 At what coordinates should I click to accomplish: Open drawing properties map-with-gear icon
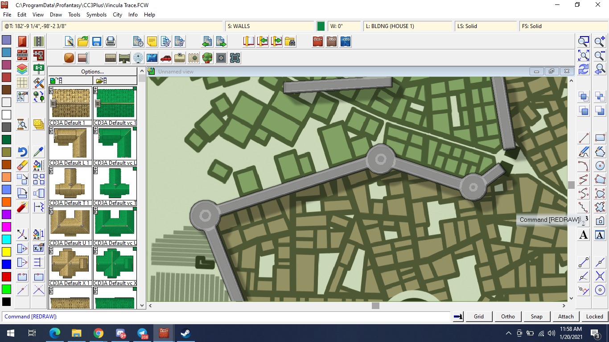point(138,42)
